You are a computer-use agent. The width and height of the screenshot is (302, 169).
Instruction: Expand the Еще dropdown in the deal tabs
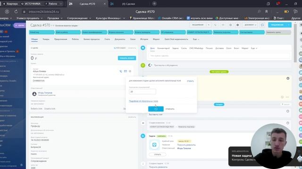coord(196,39)
